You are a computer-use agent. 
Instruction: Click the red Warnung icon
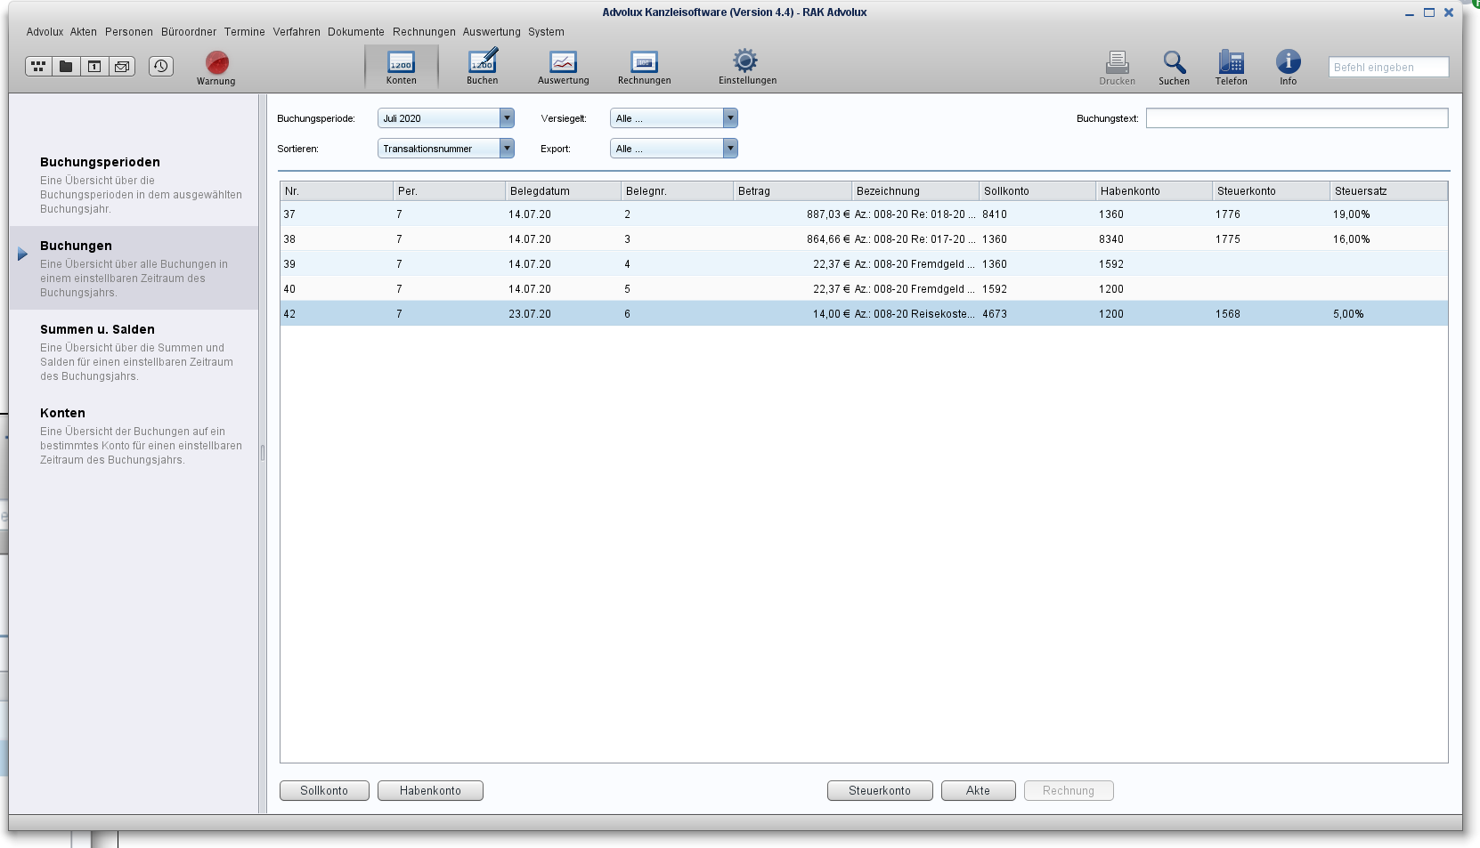point(216,68)
